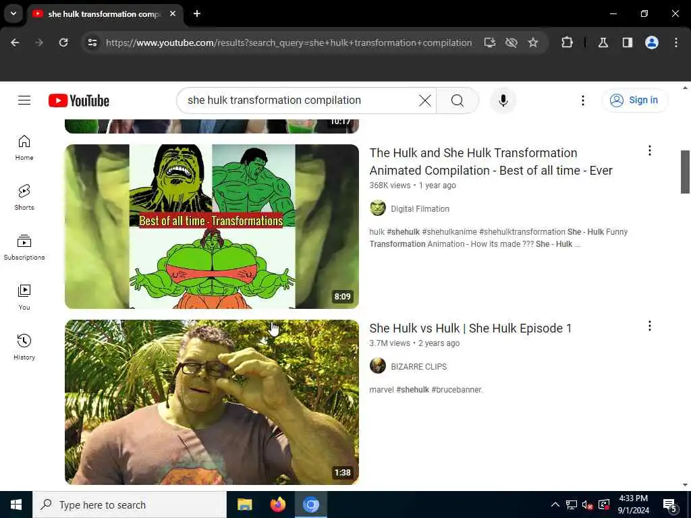The image size is (691, 518).
Task: Go to Home in sidebar
Action: (x=24, y=148)
